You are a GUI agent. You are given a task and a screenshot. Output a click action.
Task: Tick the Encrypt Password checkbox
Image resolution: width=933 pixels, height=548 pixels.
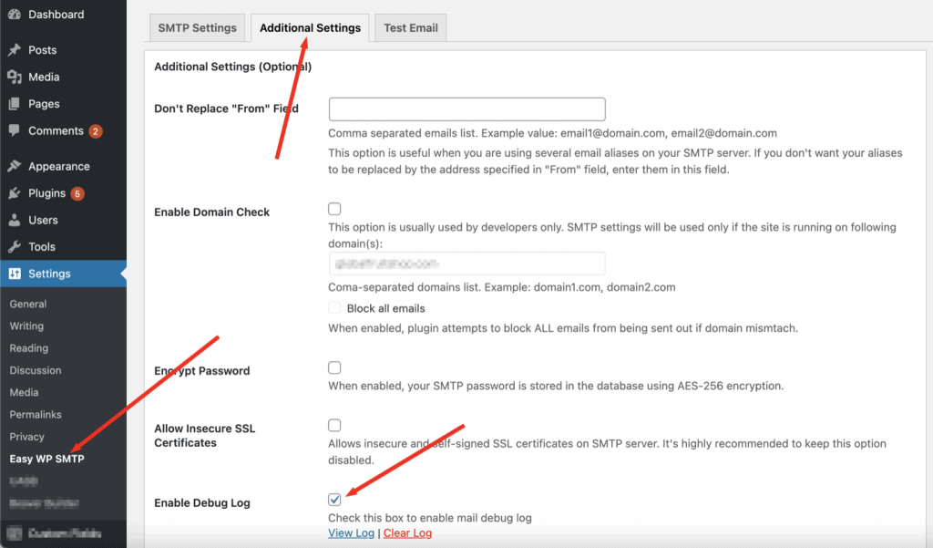334,367
